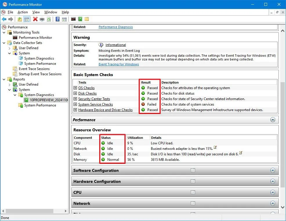This screenshot has height=221, width=286.
Task: Click the Back arrow toolbar icon
Action: (x=4, y=19)
